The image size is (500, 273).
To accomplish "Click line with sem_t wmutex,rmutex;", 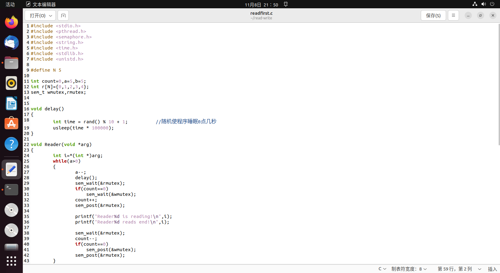I will 58,92.
